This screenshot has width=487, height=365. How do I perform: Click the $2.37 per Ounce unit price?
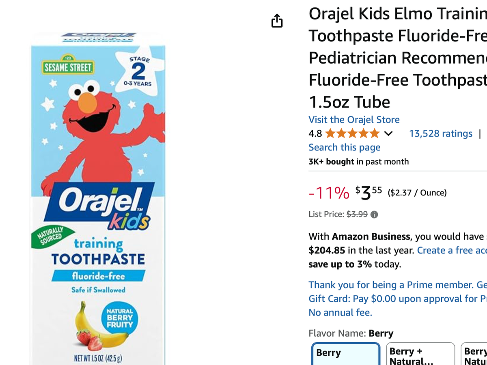tap(417, 193)
